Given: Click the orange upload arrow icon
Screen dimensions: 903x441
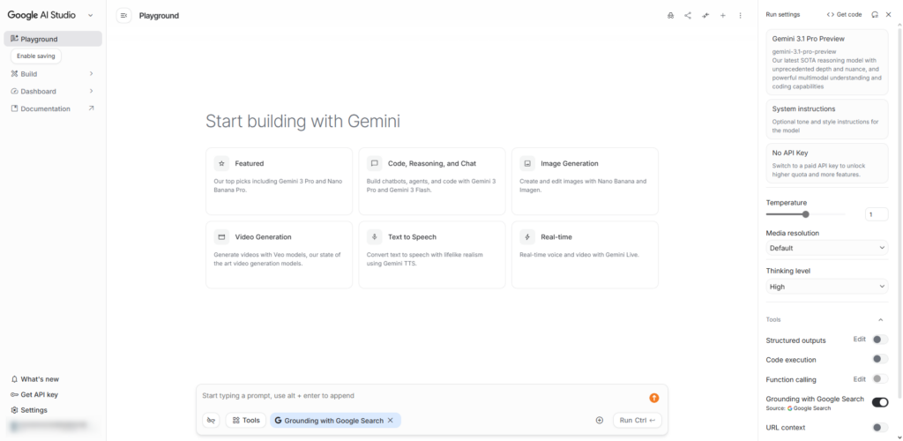Looking at the screenshot, I should [x=653, y=398].
